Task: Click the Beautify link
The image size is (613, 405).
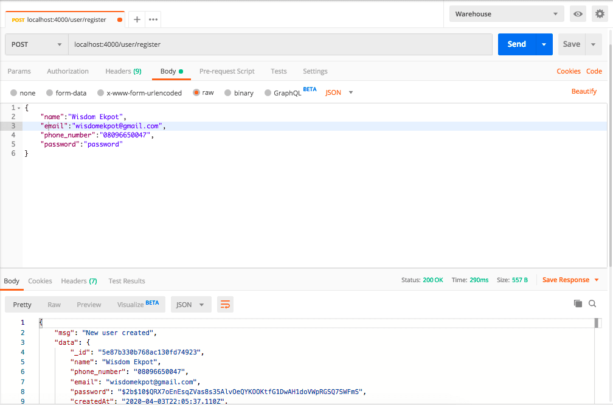Action: pyautogui.click(x=584, y=91)
